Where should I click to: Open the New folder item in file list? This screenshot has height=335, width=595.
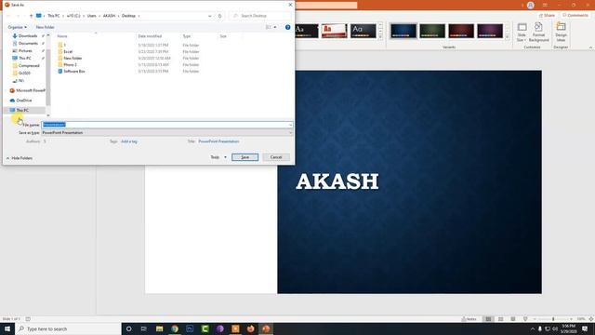73,58
